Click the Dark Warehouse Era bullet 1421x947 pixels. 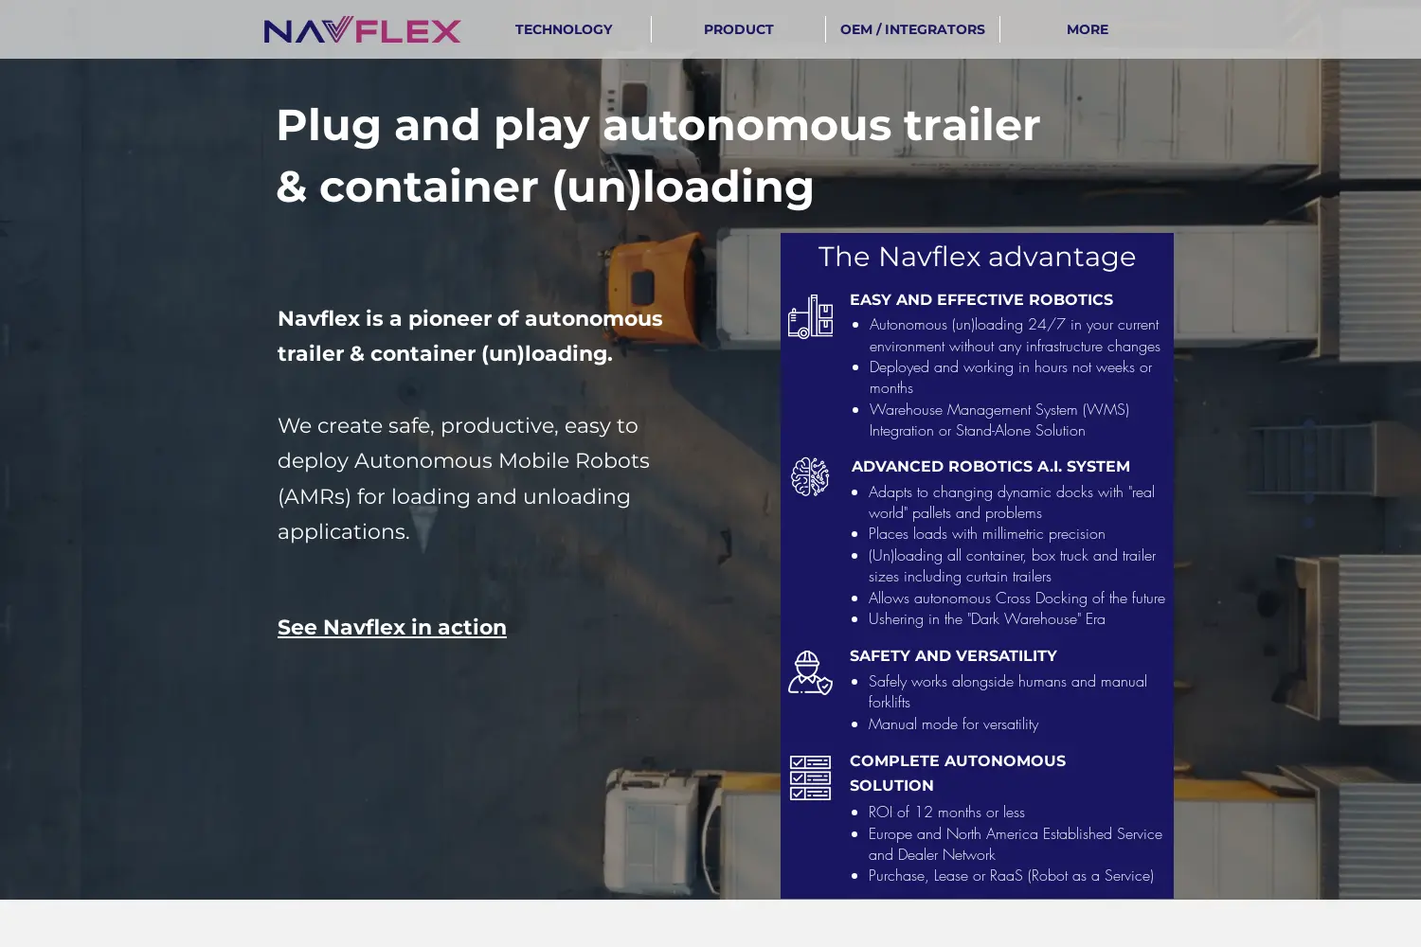986,618
